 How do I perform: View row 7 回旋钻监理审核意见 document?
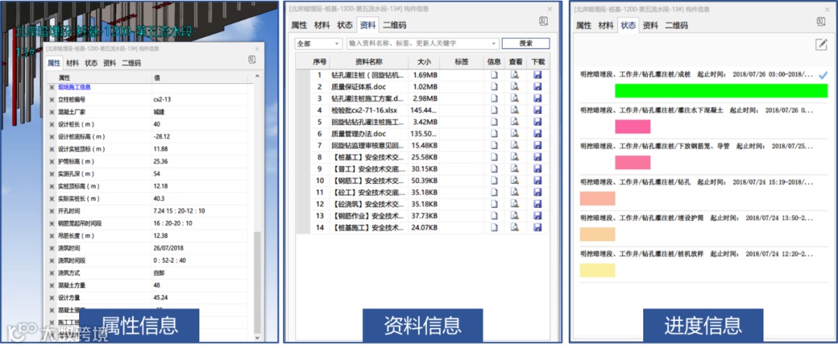(x=515, y=145)
